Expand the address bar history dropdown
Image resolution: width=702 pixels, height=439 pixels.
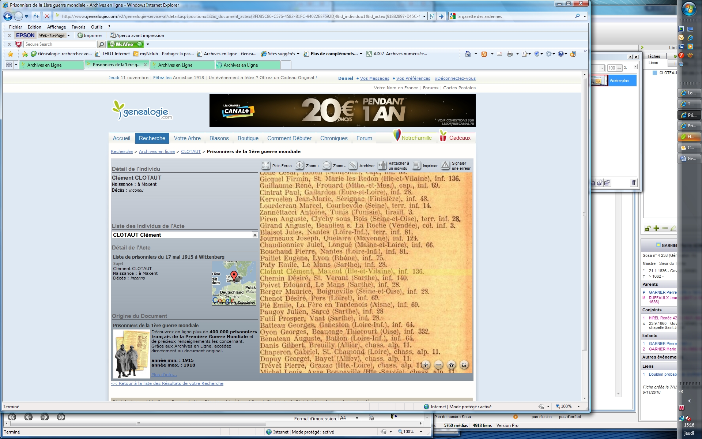[424, 16]
